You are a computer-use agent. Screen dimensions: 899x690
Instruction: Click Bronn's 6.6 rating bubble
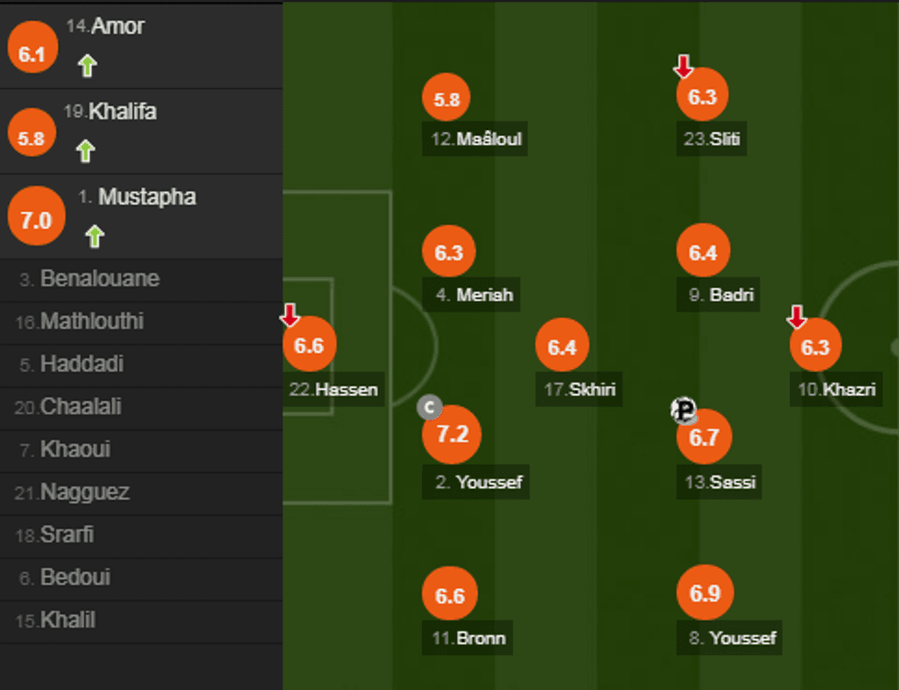[x=449, y=596]
